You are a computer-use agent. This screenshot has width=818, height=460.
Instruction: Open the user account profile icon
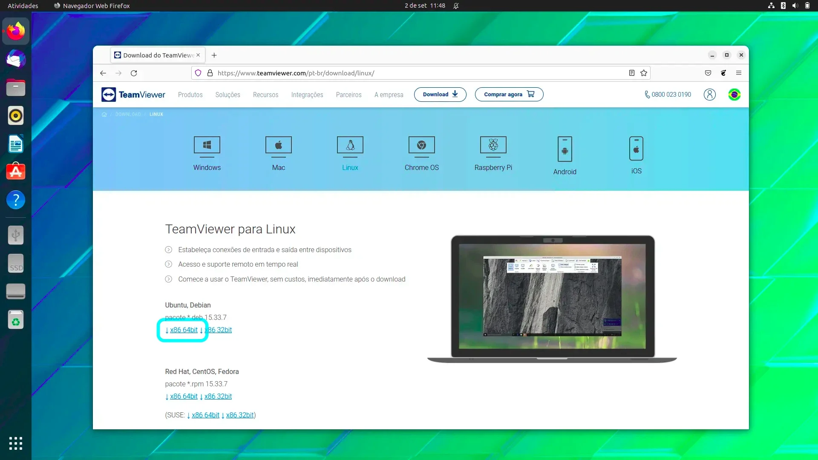point(709,95)
